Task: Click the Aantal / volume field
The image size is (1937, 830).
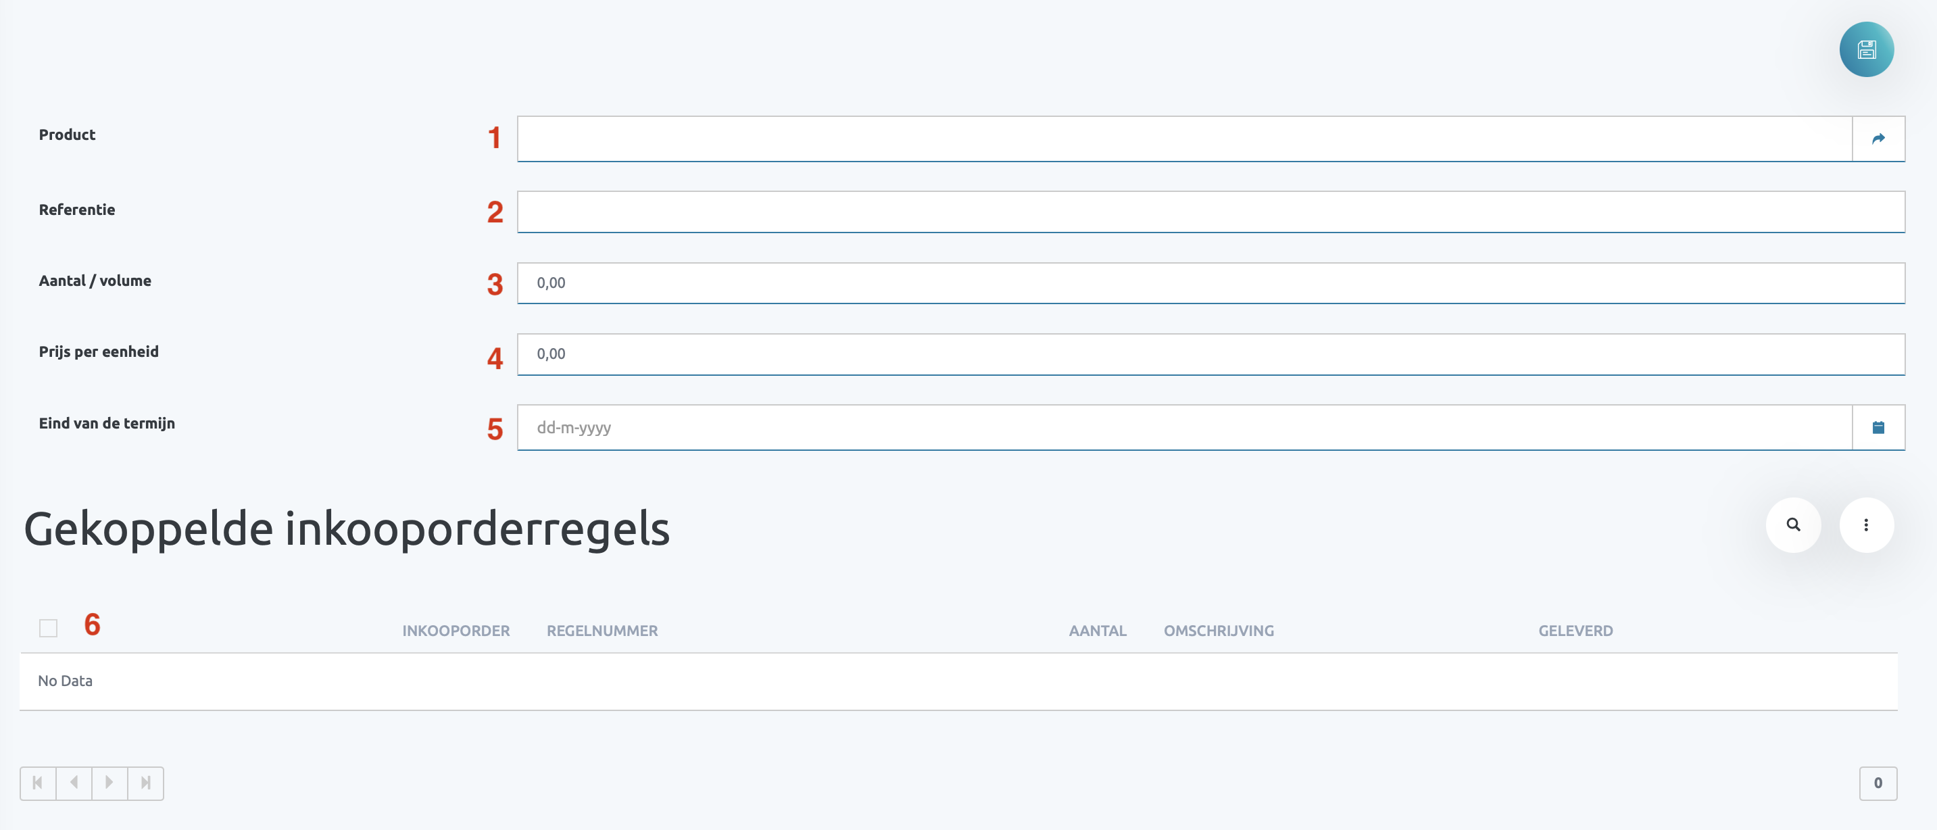Action: [1210, 283]
